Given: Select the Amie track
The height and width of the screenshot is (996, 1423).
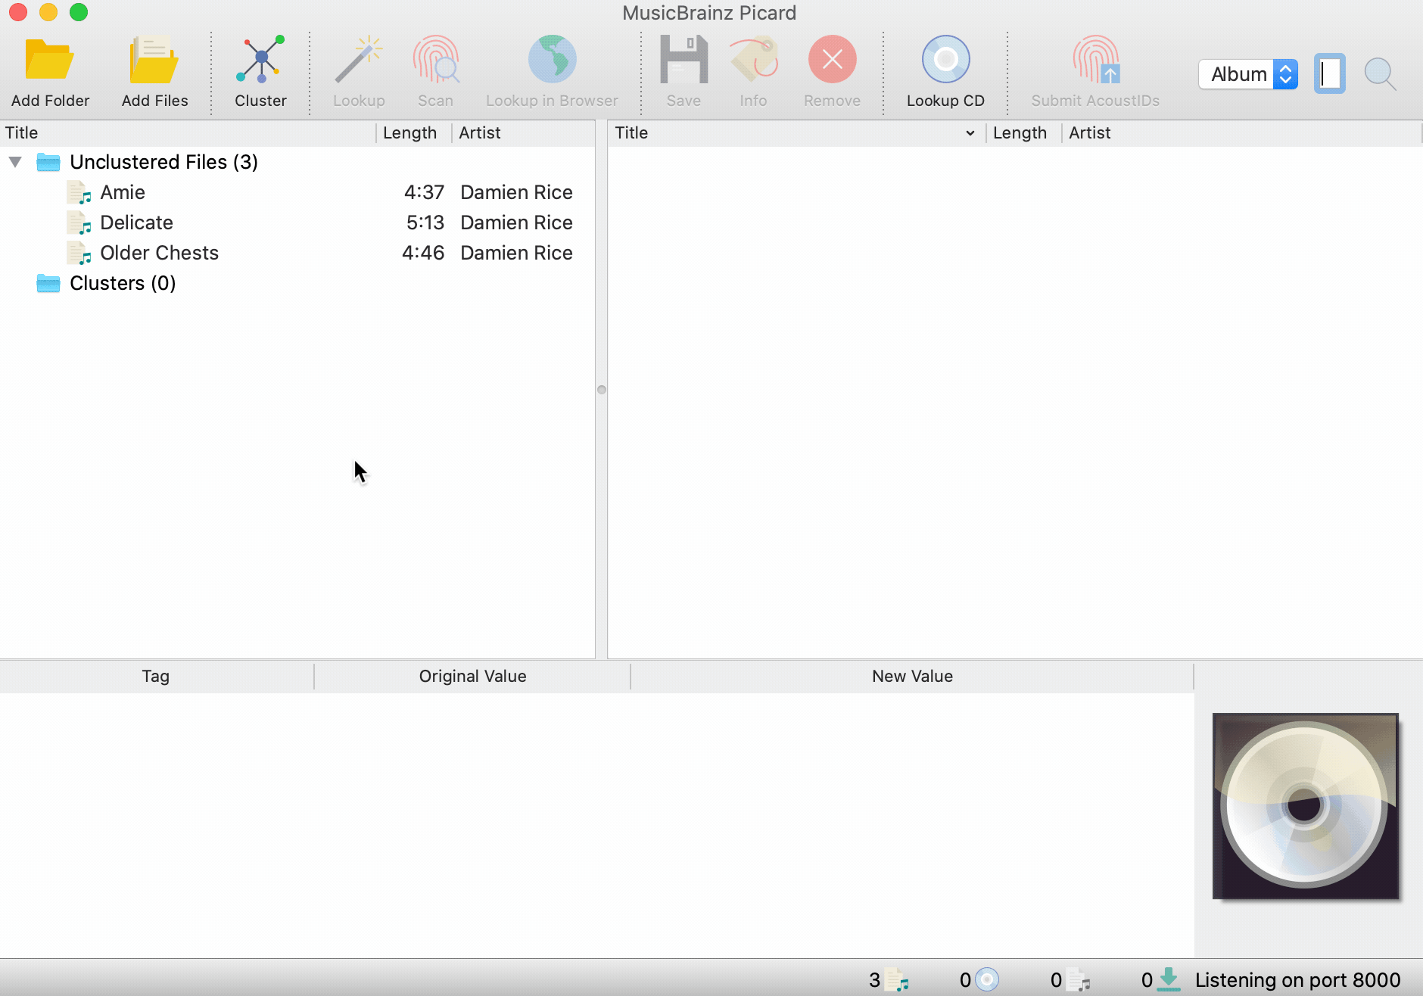Looking at the screenshot, I should pyautogui.click(x=123, y=192).
